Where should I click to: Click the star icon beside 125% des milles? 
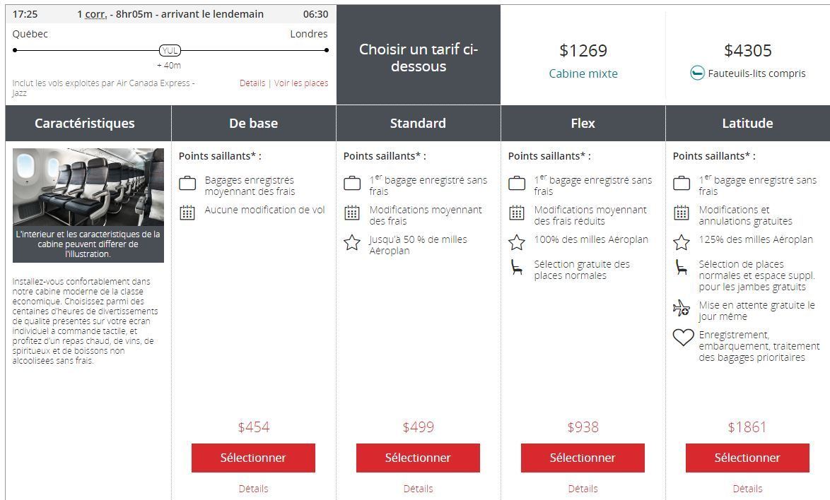pyautogui.click(x=682, y=243)
